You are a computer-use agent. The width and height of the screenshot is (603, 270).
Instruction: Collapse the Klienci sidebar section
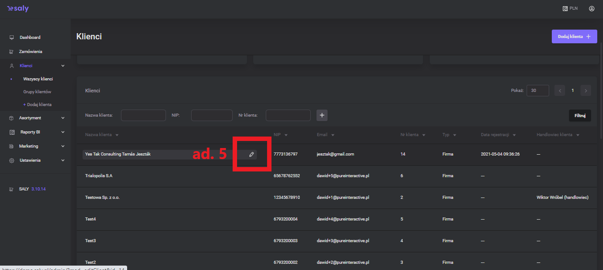[x=63, y=66]
